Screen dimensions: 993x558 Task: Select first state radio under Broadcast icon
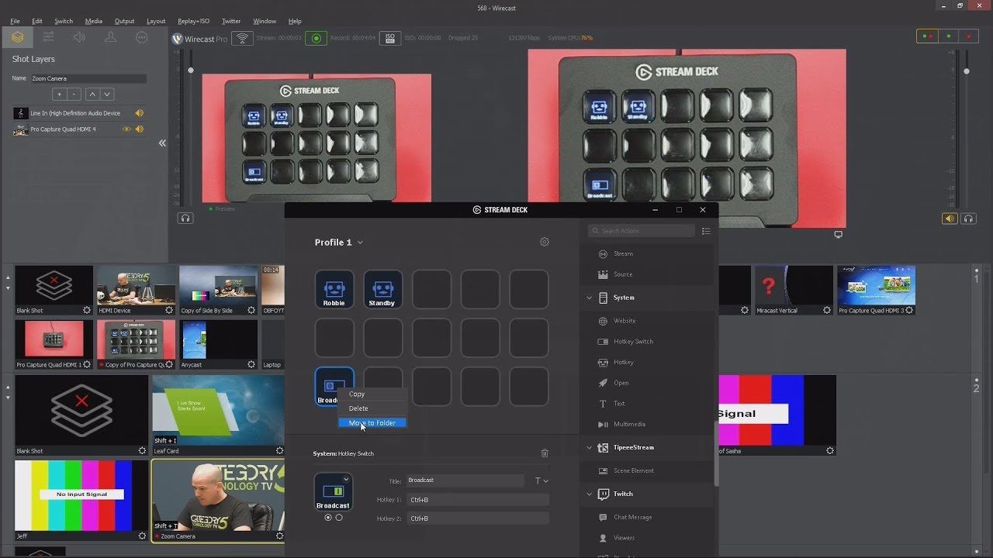click(328, 518)
